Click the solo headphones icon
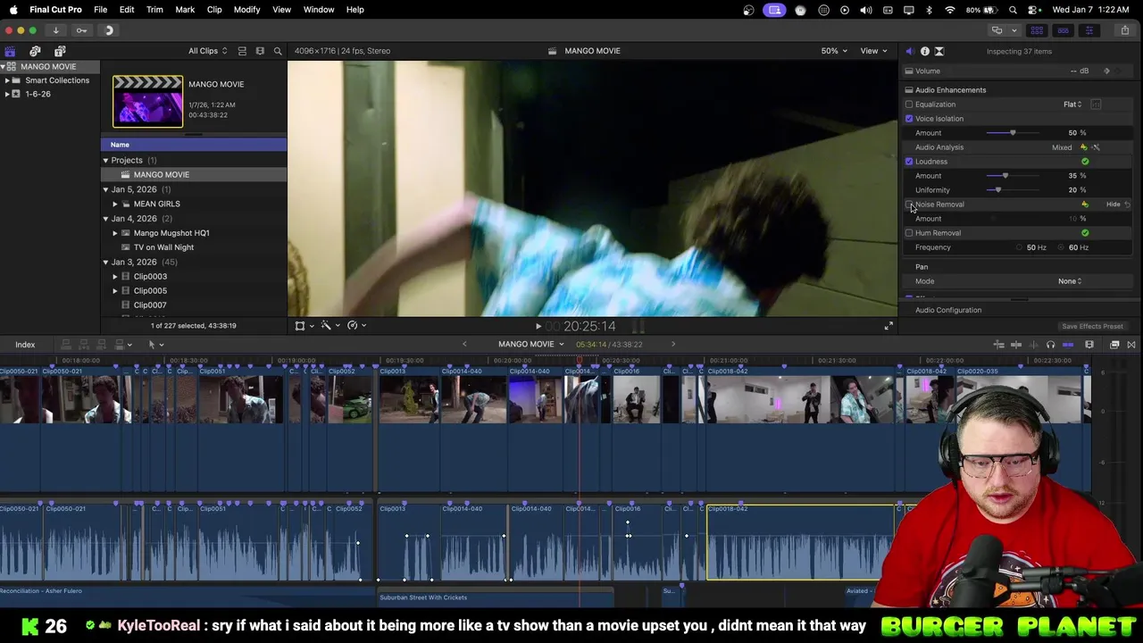This screenshot has height=643, width=1143. (1050, 345)
